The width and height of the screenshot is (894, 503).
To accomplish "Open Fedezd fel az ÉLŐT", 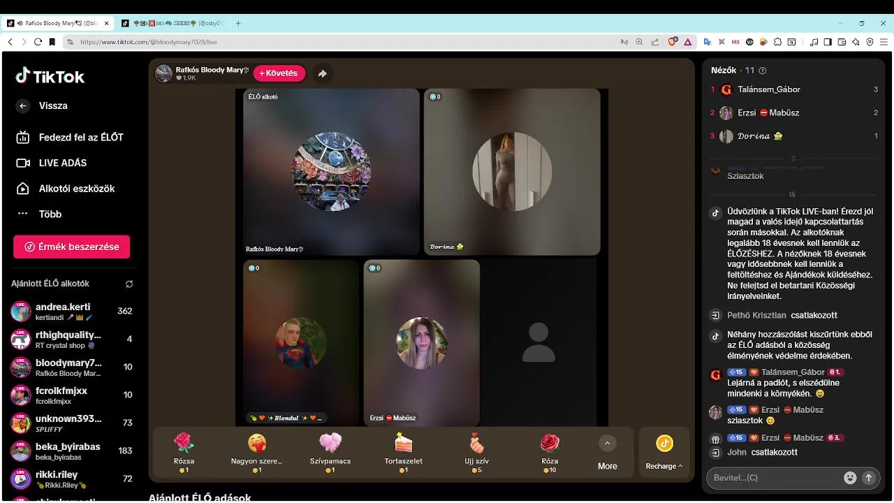I will (x=70, y=138).
